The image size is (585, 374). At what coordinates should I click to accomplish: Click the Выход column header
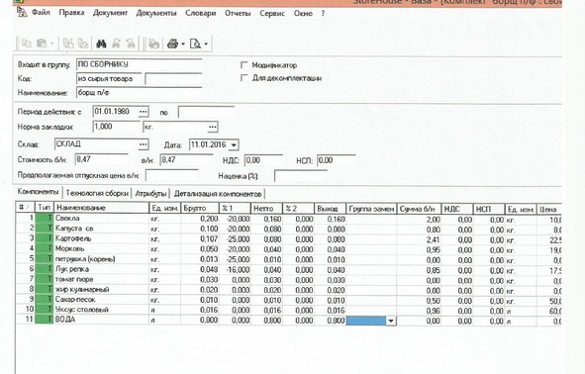[331, 209]
